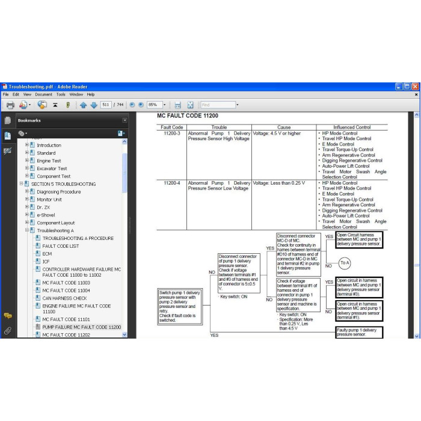Expand the Monitor Unit bookmark
Image resolution: width=421 pixels, height=421 pixels.
point(27,199)
